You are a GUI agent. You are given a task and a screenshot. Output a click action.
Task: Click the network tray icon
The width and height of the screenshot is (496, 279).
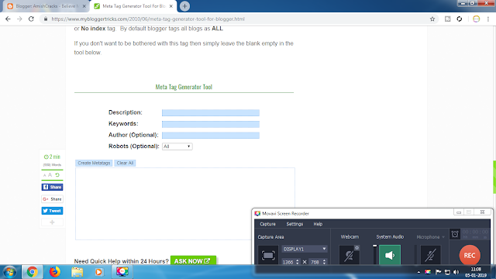[x=447, y=272]
